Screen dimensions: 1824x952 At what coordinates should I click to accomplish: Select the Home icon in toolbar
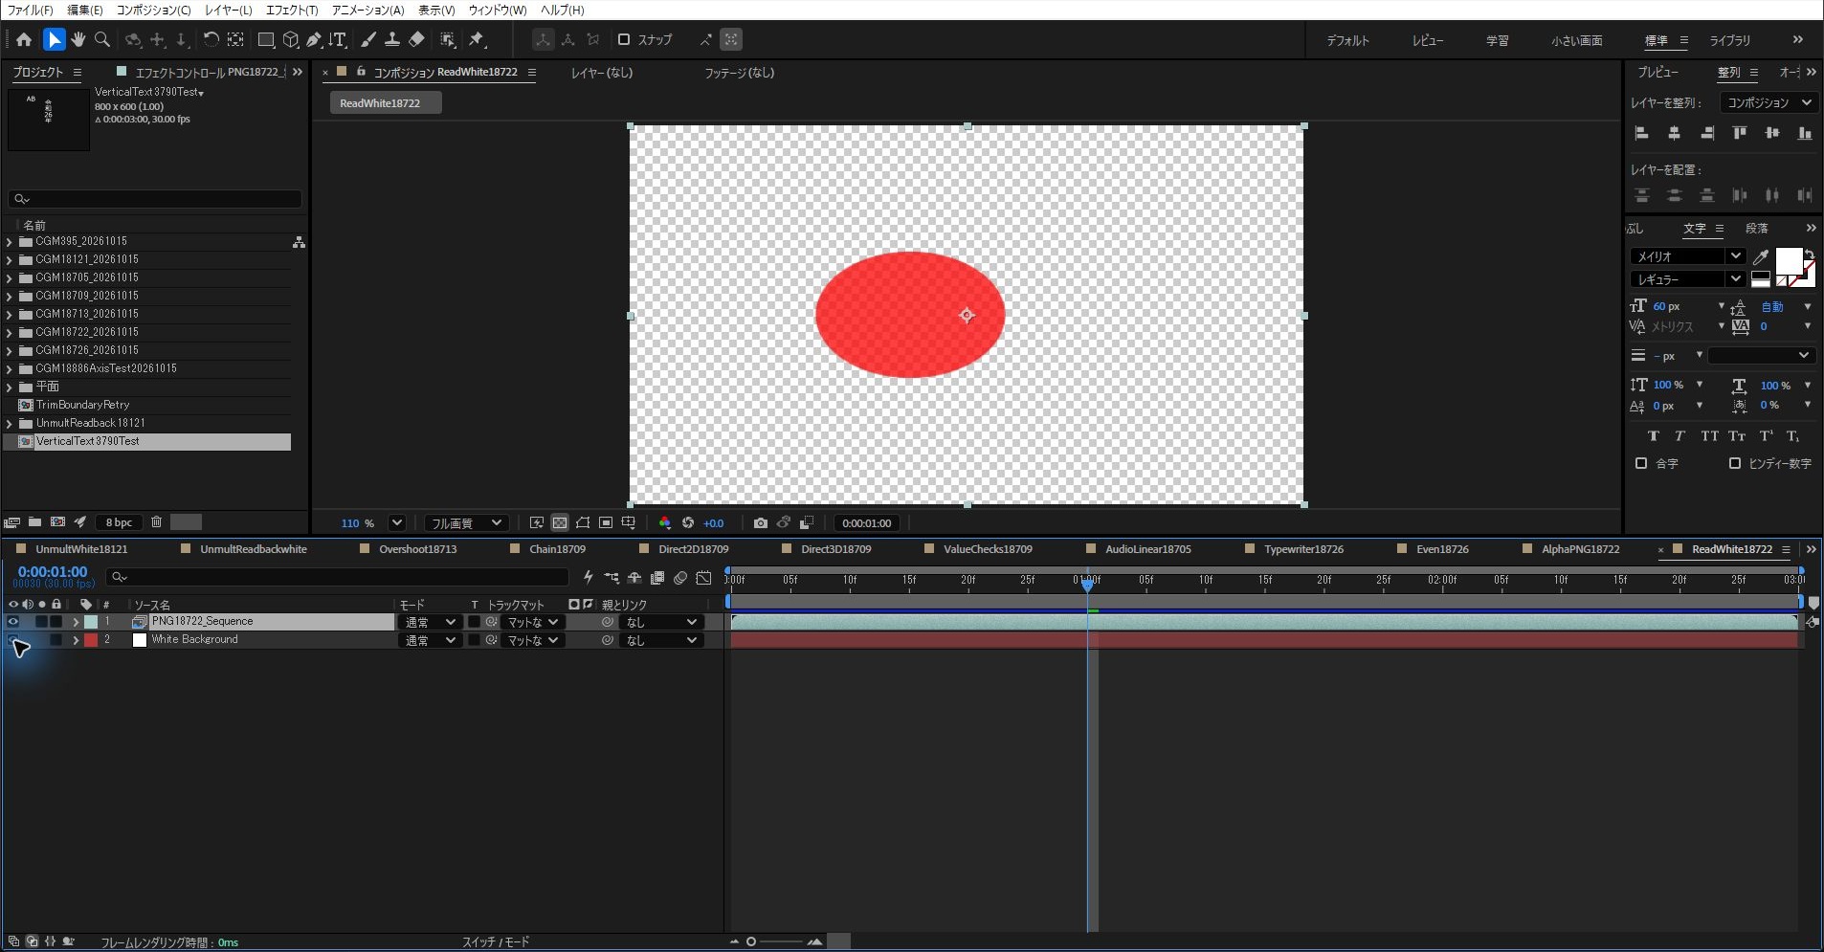[24, 39]
